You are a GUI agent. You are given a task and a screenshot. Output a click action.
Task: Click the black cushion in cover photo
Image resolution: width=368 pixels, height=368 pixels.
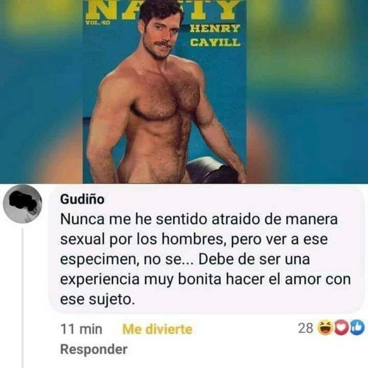click(213, 170)
